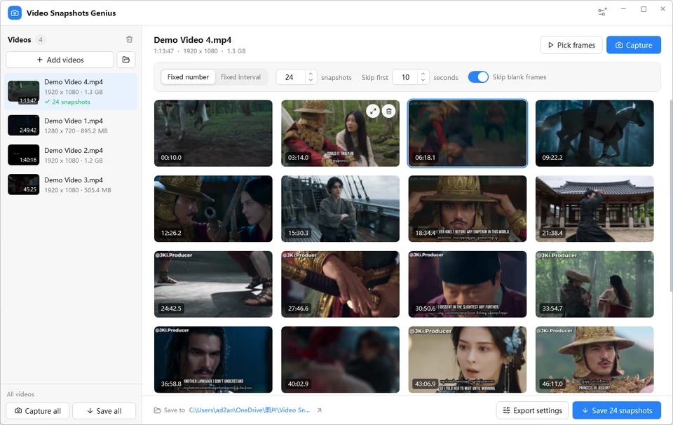
Task: Select snapshot at 46:11.0
Action: [594, 360]
